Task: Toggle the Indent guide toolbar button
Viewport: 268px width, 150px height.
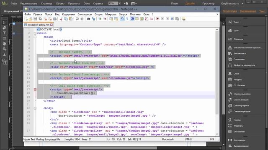Action: [132, 19]
